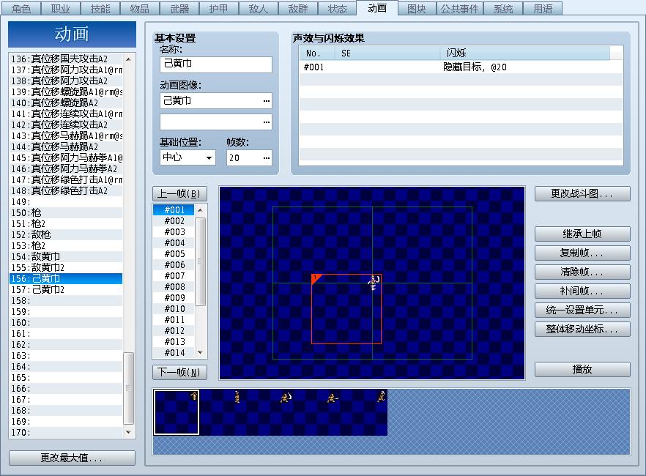Switch to the 图块 tab
646x476 pixels.
pos(417,9)
